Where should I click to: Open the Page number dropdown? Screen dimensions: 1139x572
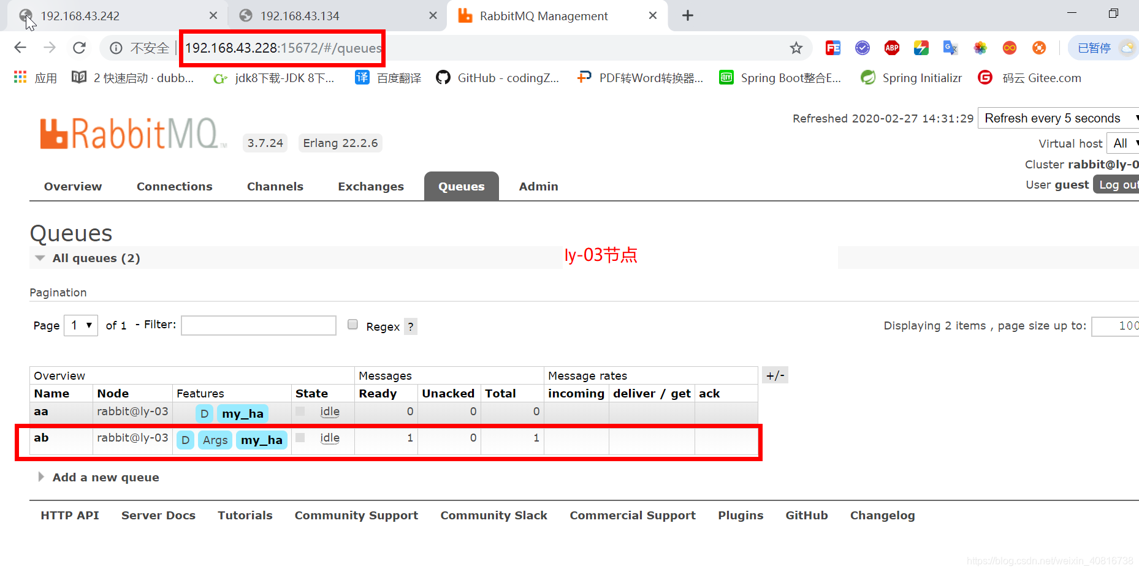[81, 325]
